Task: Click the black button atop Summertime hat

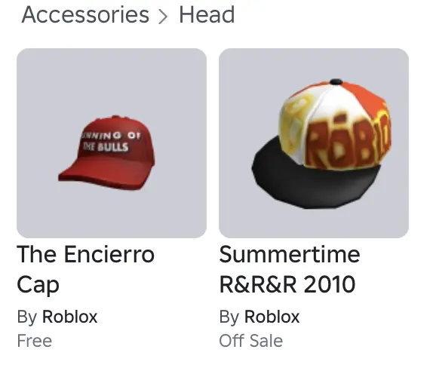Action: point(336,81)
